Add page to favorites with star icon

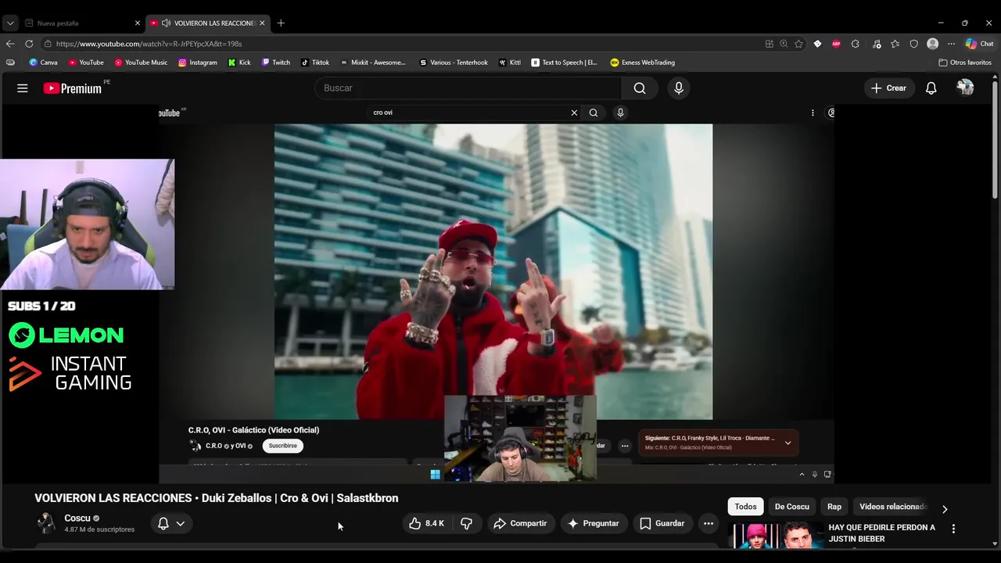pyautogui.click(x=798, y=44)
